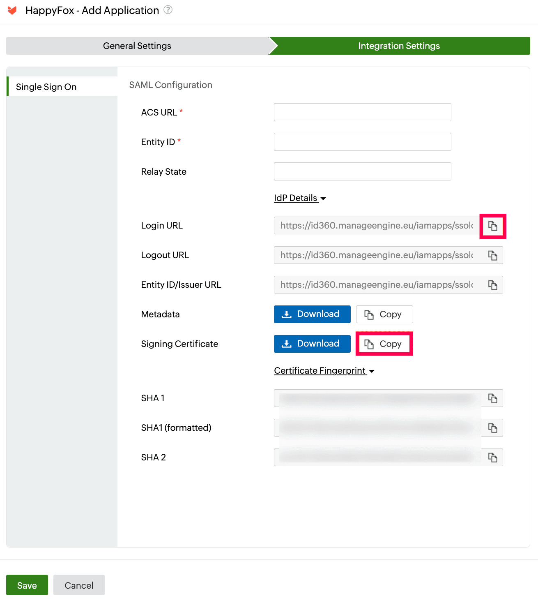Image resolution: width=538 pixels, height=601 pixels.
Task: Cancel adding the application
Action: click(x=79, y=585)
